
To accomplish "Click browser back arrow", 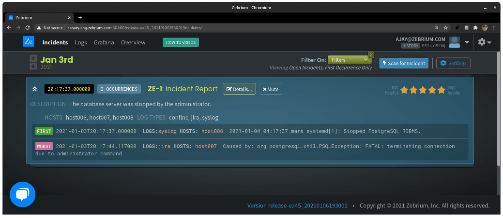I will coord(9,28).
